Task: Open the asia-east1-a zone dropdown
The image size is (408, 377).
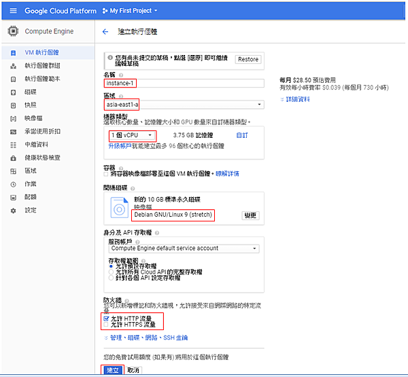Action: coord(184,105)
